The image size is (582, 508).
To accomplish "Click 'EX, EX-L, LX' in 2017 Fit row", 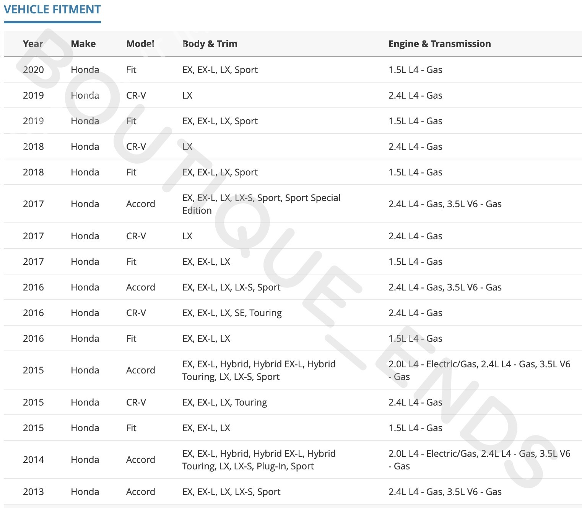I will (x=206, y=261).
